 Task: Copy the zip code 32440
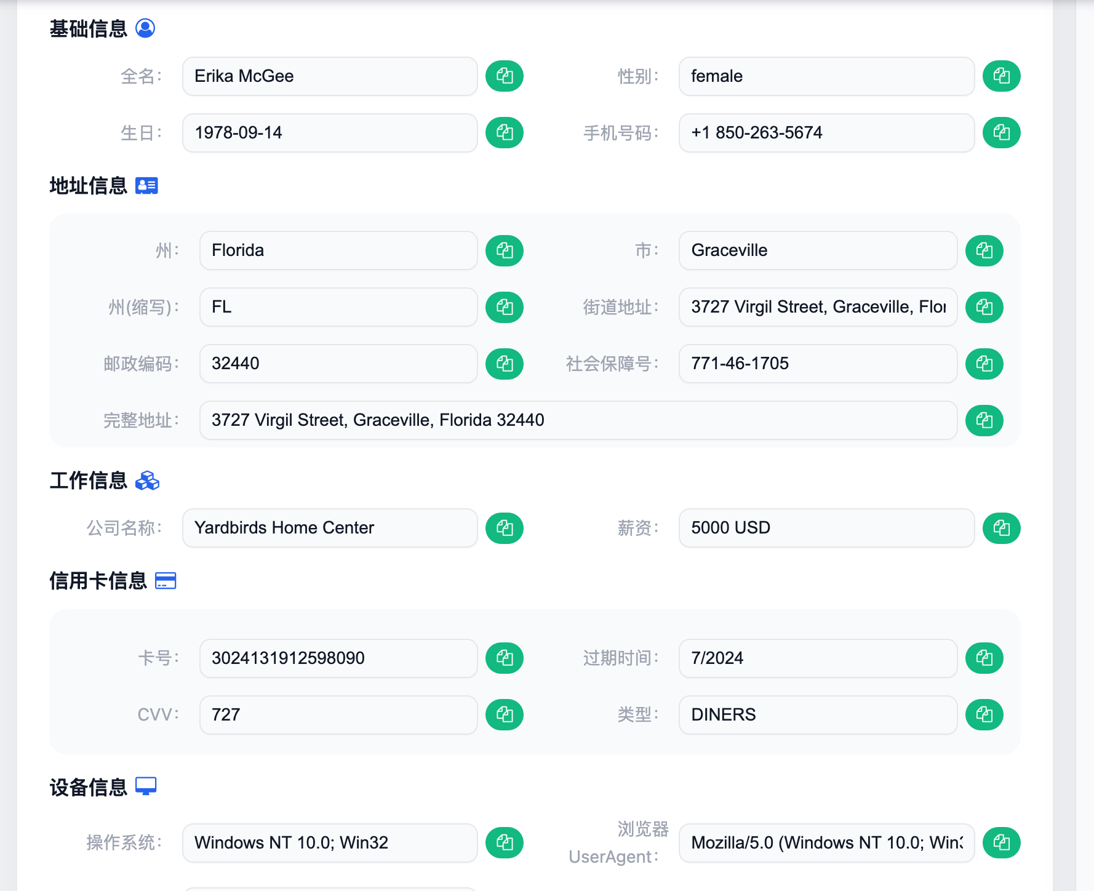(x=505, y=364)
